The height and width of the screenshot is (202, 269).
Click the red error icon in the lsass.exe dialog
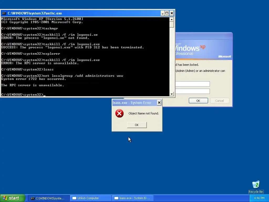120,113
